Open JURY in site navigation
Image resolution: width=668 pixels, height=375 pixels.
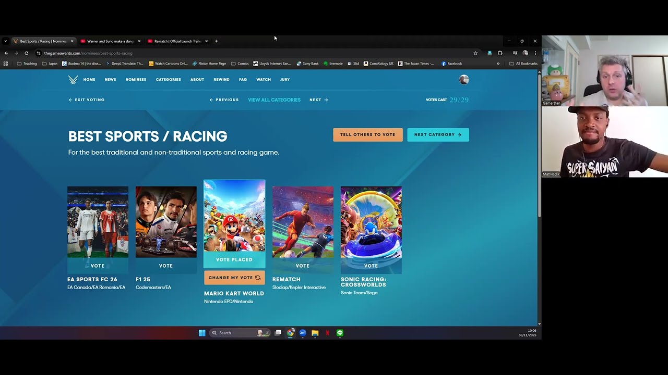coord(285,80)
